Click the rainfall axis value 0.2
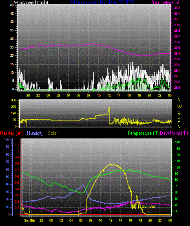 click(x=17, y=202)
